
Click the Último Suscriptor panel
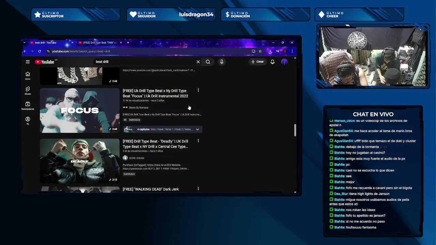[76, 14]
